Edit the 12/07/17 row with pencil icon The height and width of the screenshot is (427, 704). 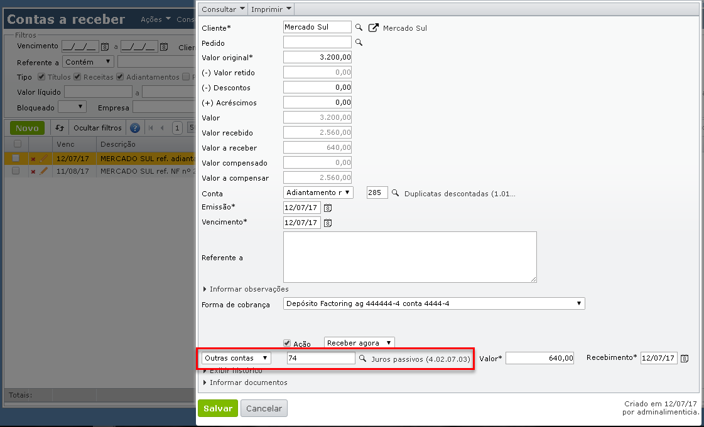43,159
